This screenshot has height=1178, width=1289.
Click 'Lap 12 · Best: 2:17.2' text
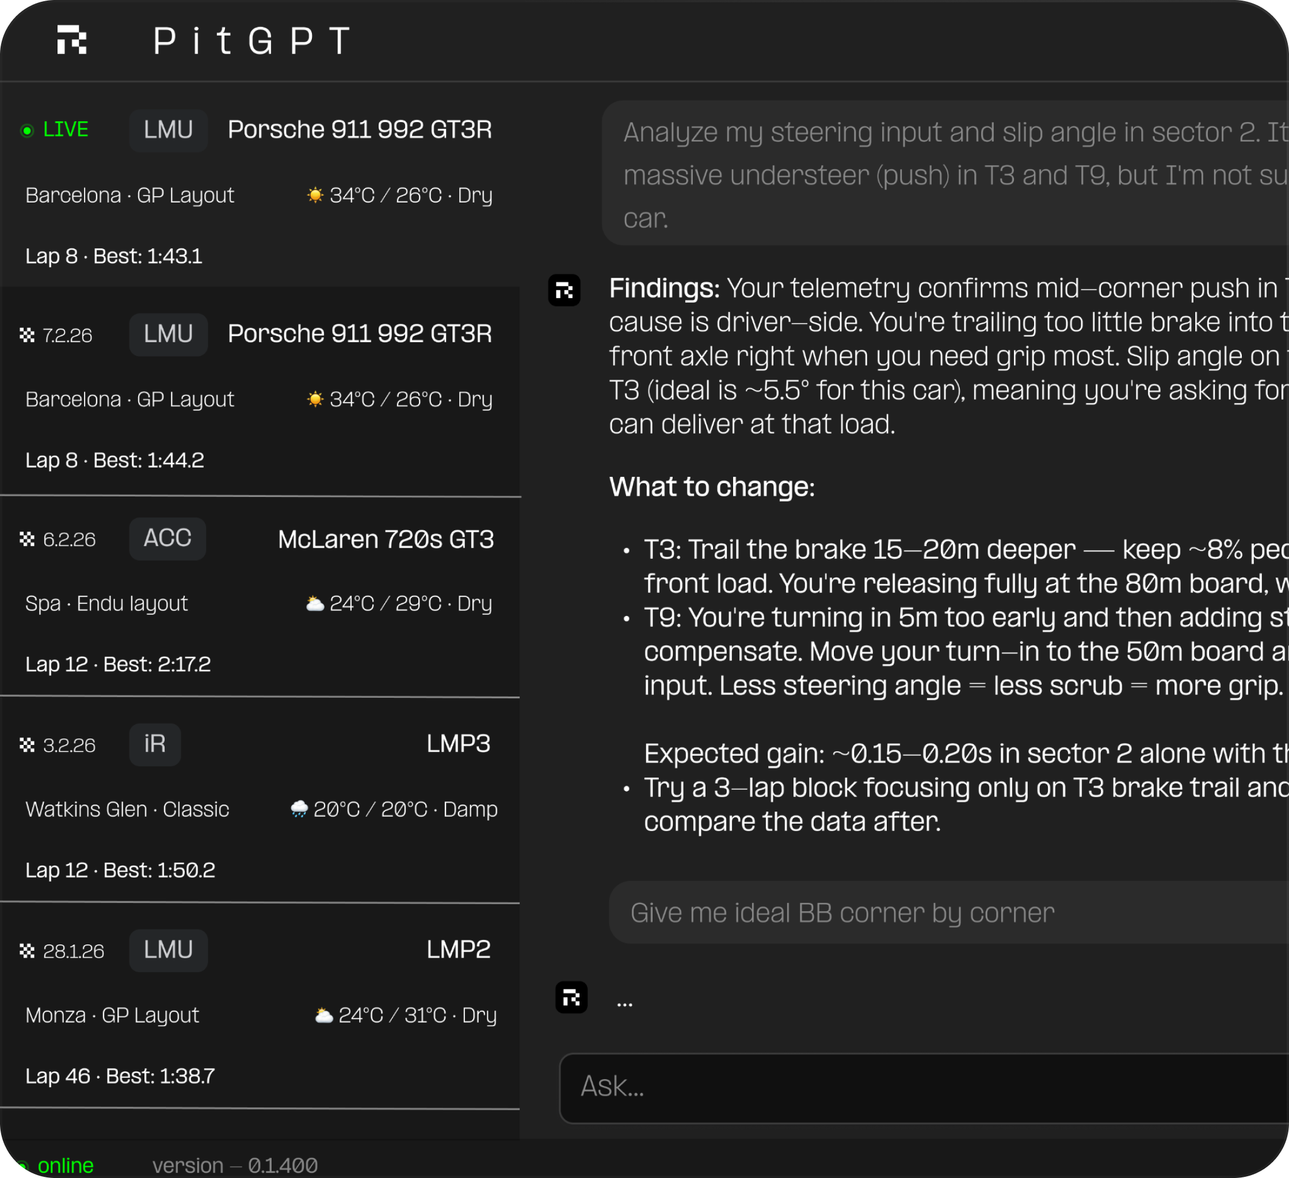(x=119, y=665)
